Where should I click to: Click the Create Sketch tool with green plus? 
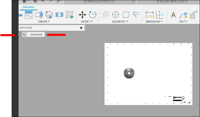click(70, 15)
